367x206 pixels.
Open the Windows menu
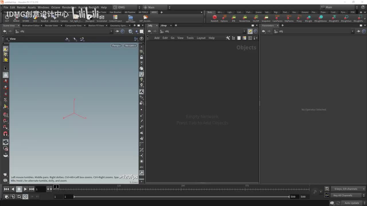(43, 7)
